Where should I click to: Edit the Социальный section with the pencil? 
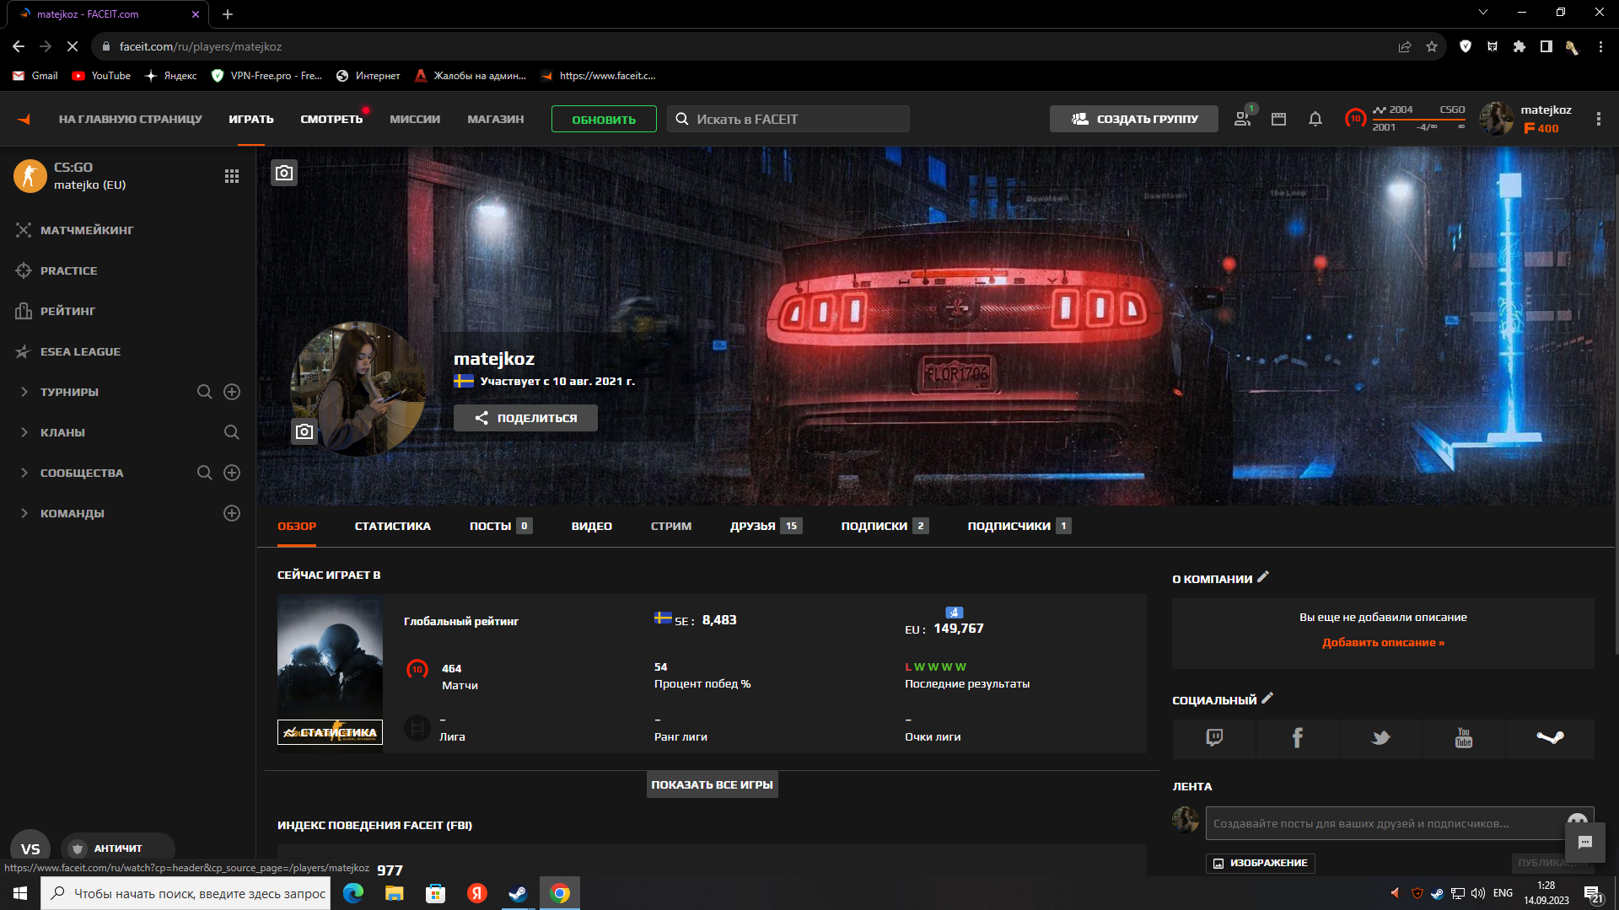click(x=1267, y=699)
